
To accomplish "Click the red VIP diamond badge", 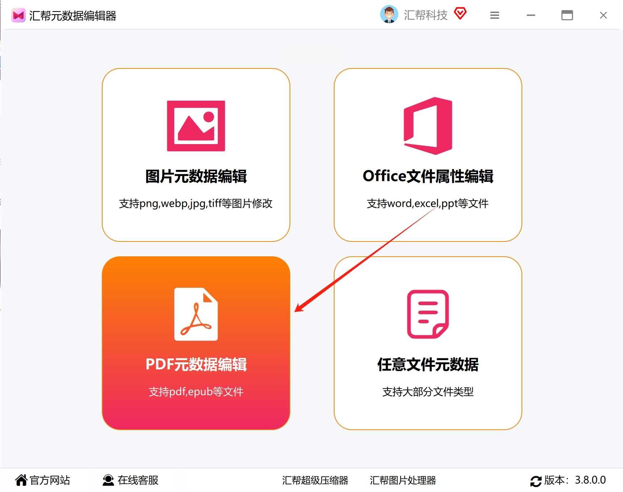I will point(460,14).
